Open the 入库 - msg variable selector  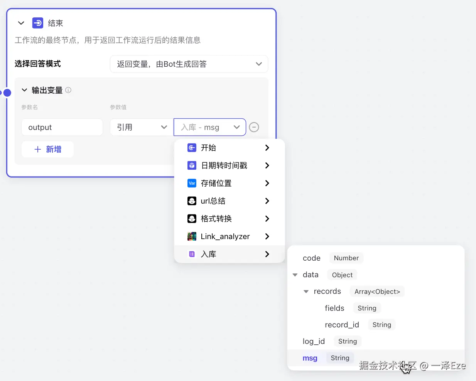click(x=210, y=127)
